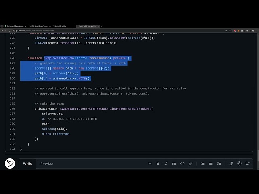The height and width of the screenshot is (194, 259).
Task: Close the Exchange PancakeSwap tab
Action: pos(26,26)
